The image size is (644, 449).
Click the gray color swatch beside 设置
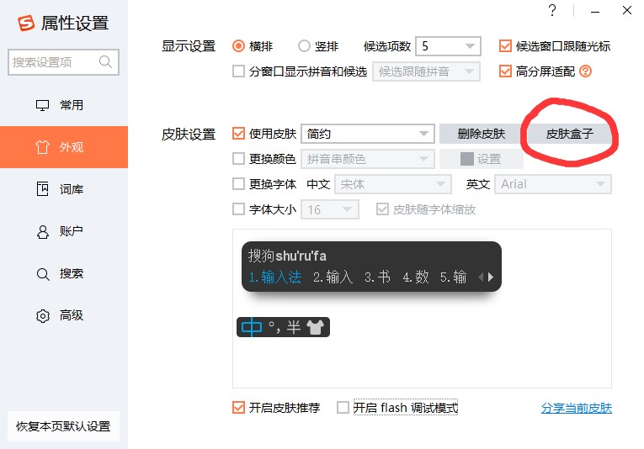467,159
